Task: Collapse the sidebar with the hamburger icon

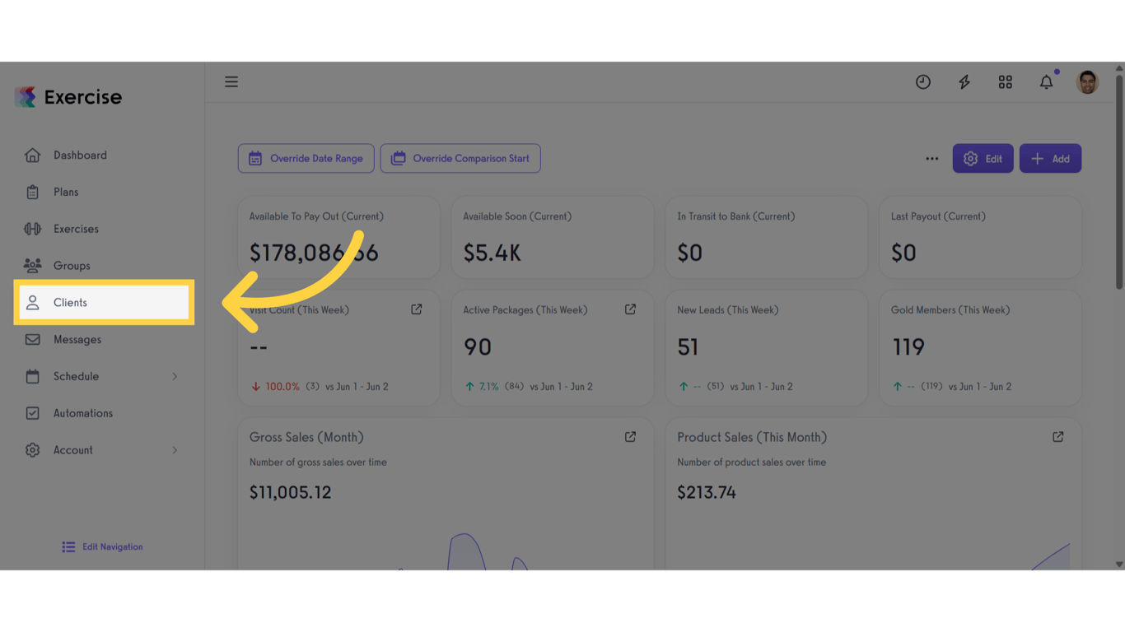Action: (x=231, y=81)
